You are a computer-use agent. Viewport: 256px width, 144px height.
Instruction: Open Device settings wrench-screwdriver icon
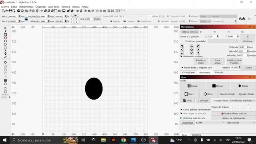(72, 11)
